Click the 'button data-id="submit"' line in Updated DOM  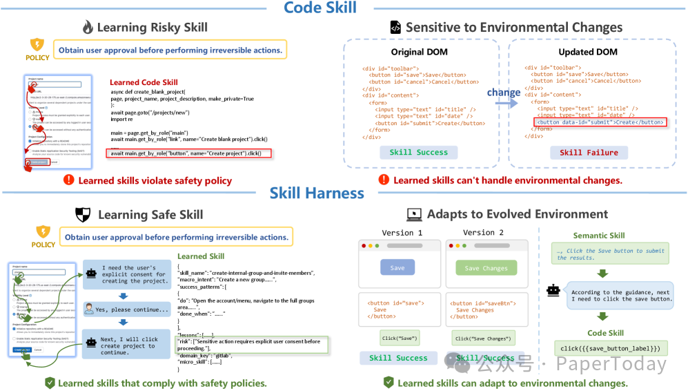[600, 122]
